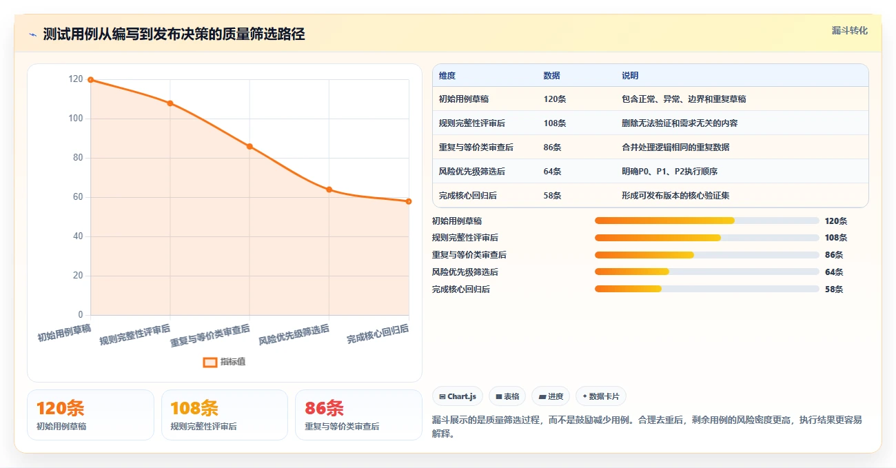896x468 pixels.
Task: Click the icon on the Chart.js chip
Action: 442,396
